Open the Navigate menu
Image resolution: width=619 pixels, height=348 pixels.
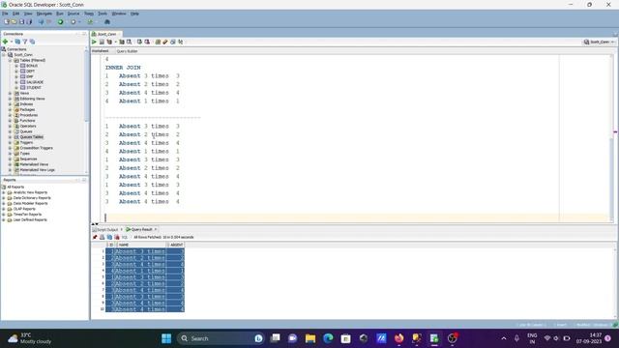coord(44,14)
